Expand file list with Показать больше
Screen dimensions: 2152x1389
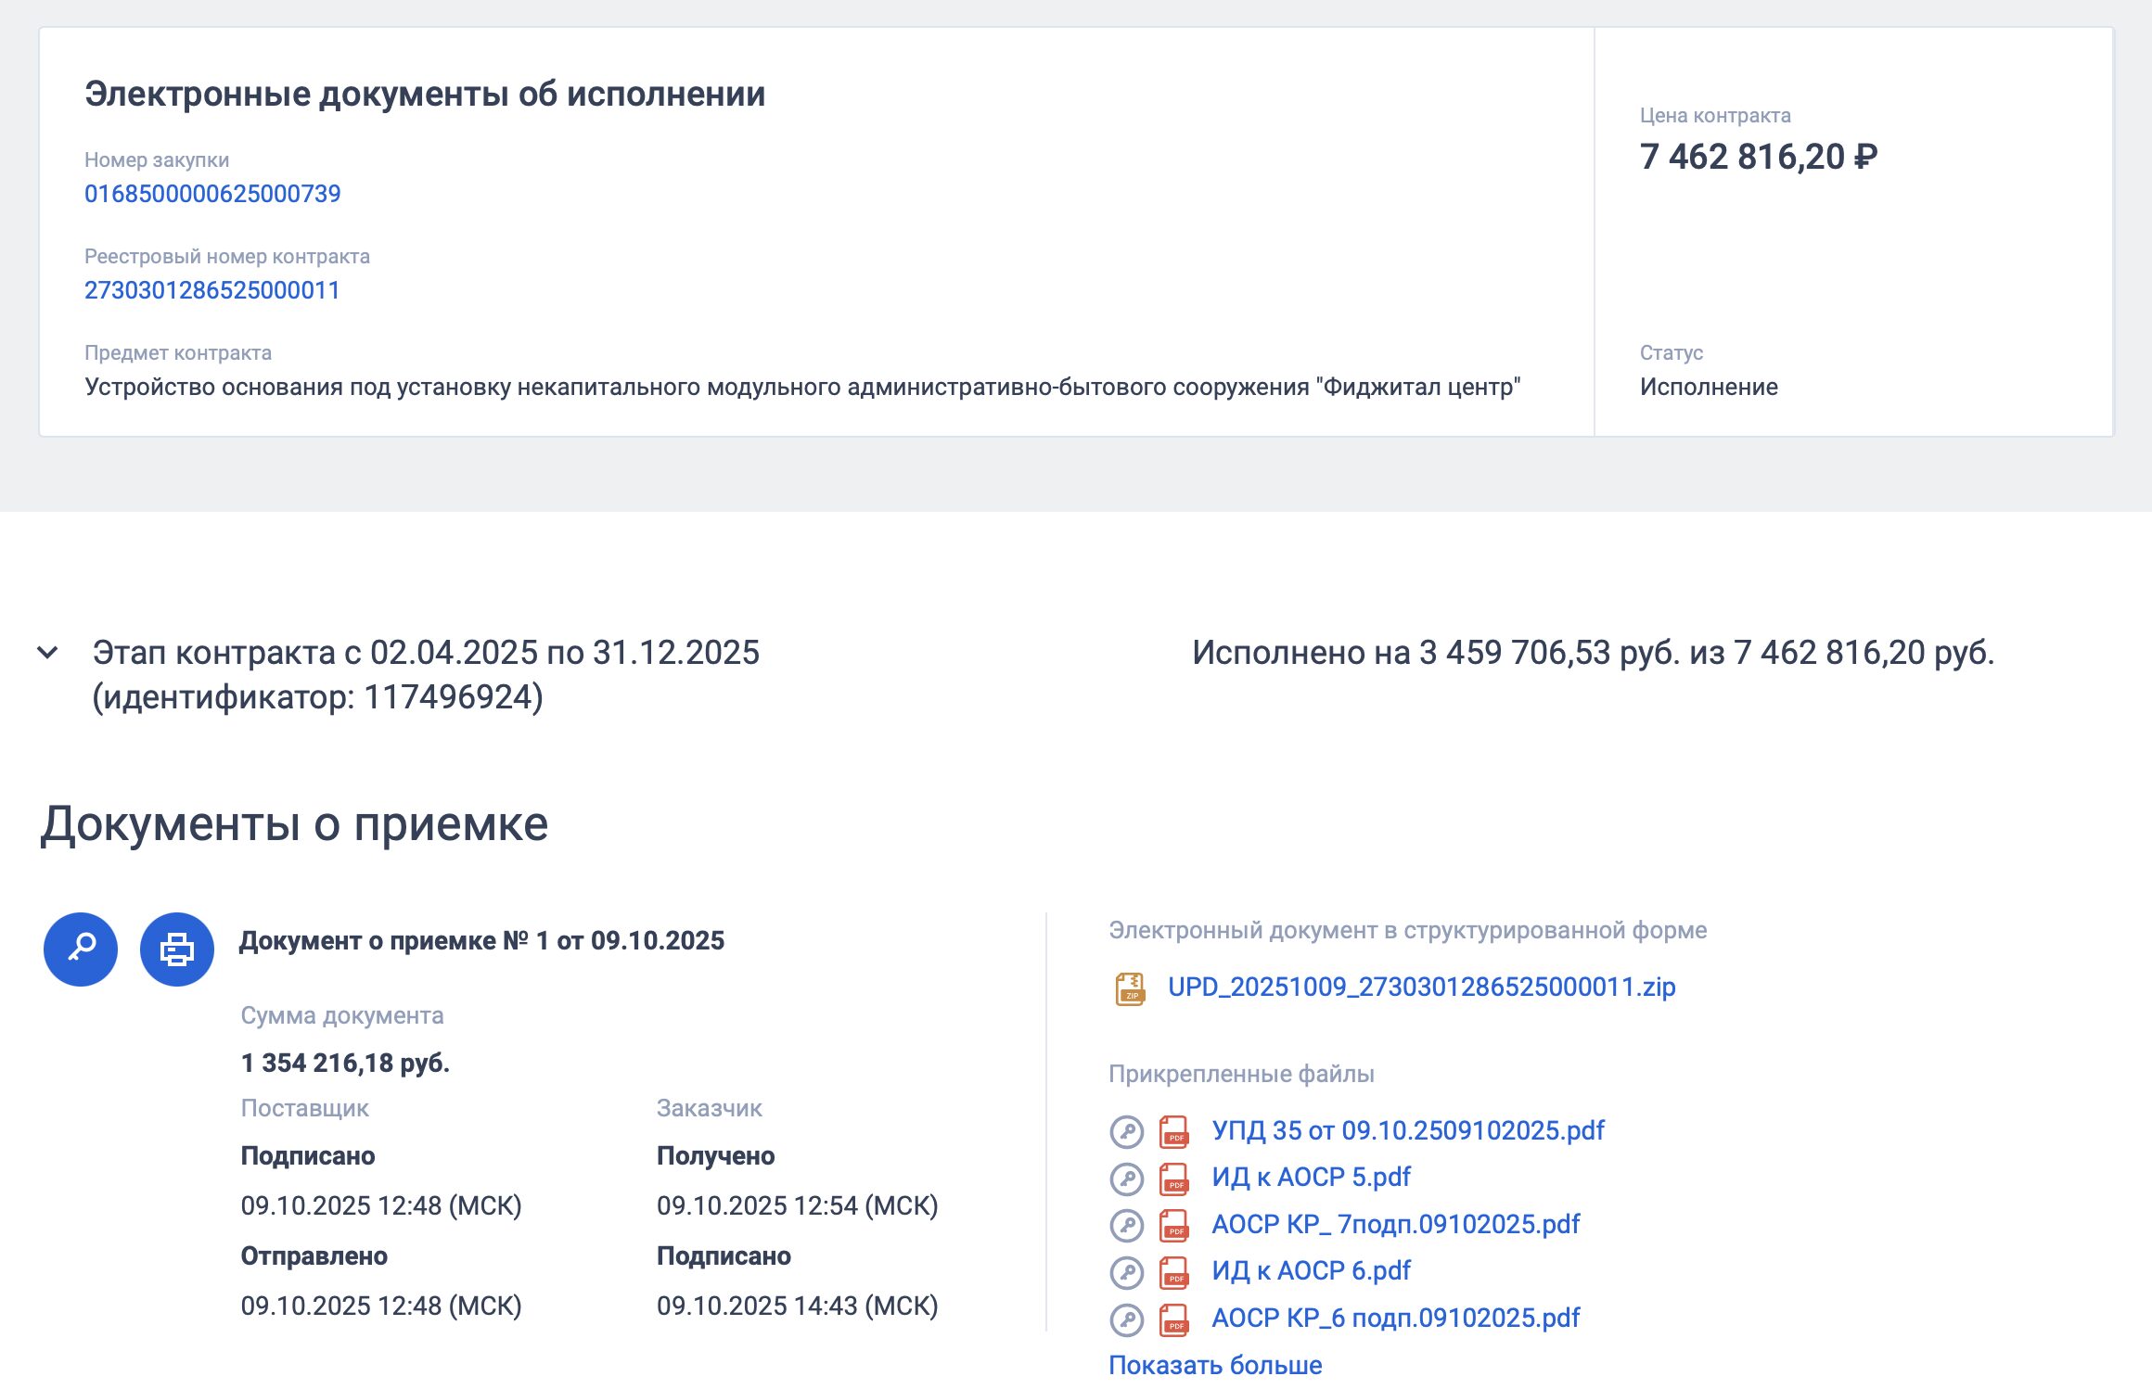tap(1215, 1365)
